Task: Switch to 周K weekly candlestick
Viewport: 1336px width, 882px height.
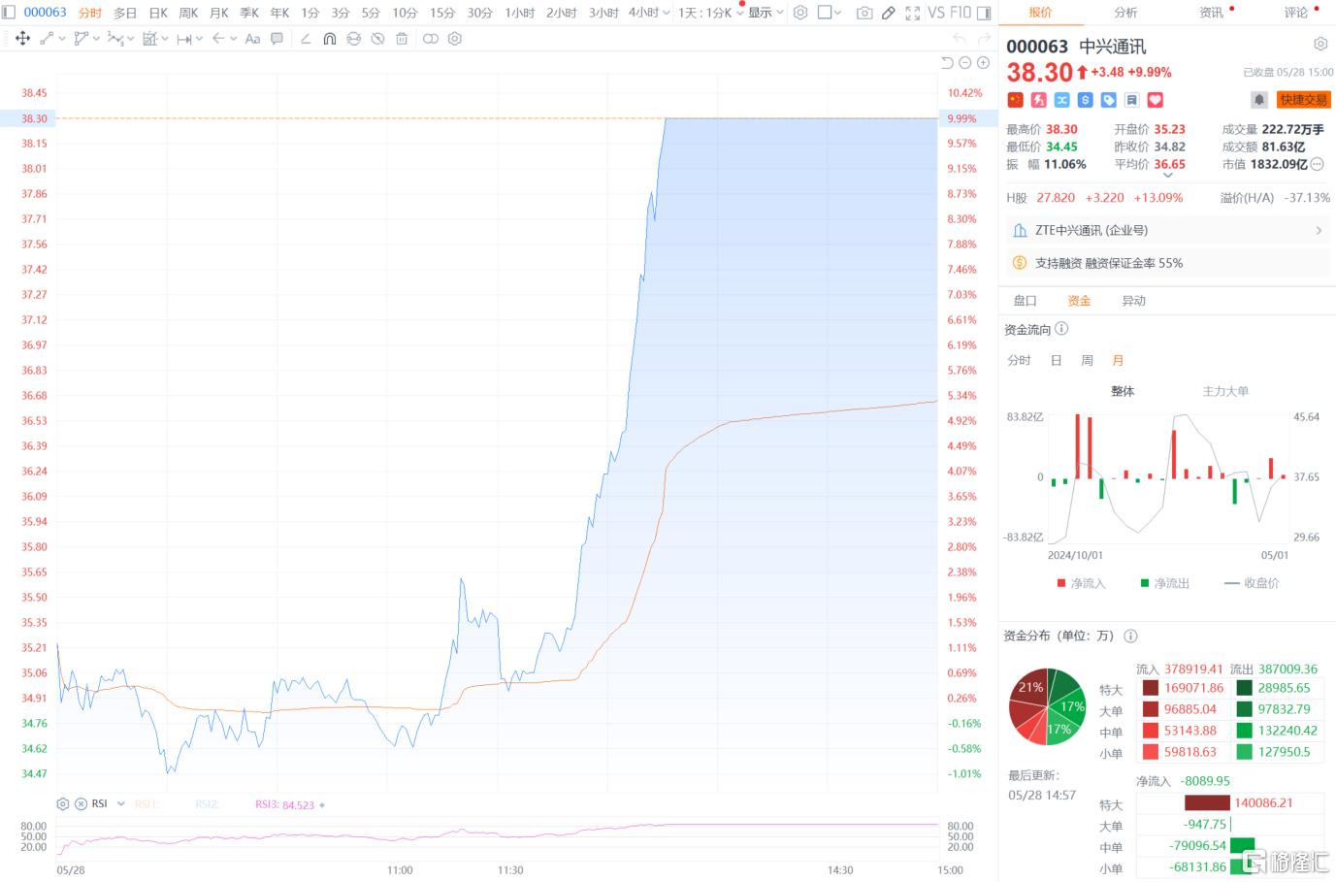Action: pos(188,13)
